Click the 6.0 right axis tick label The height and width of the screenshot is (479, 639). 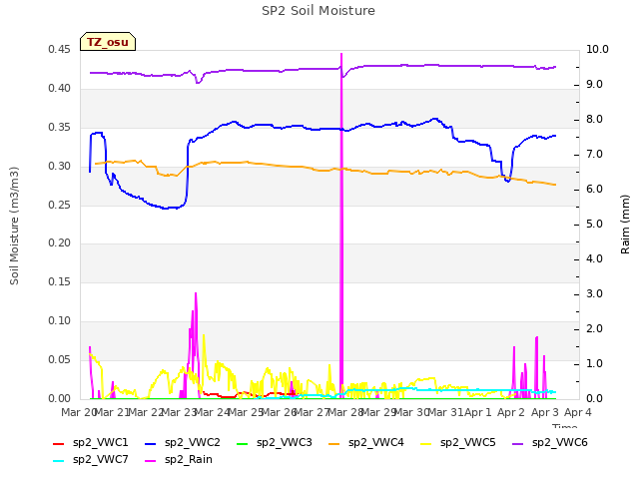594,190
